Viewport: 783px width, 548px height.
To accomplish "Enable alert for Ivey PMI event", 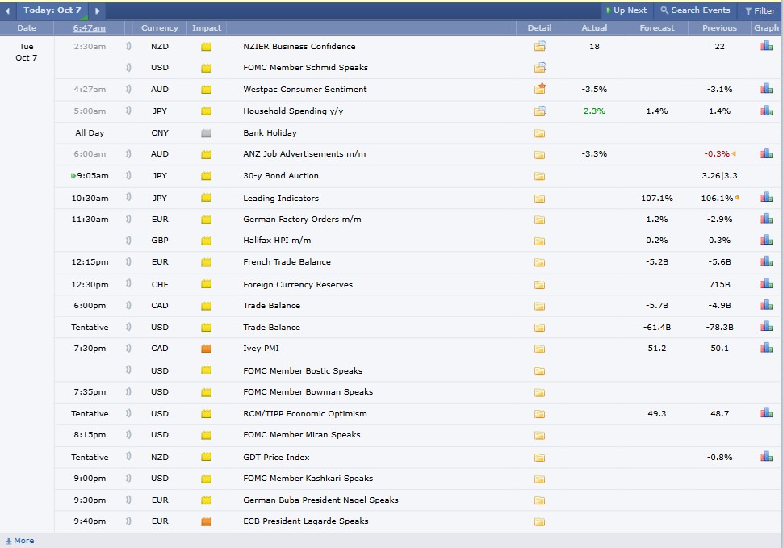I will click(128, 349).
